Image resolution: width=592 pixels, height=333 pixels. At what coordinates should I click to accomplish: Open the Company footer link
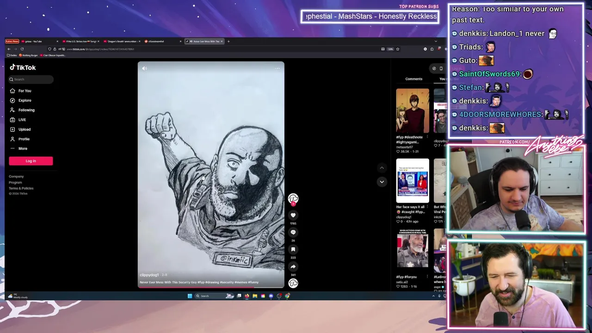click(16, 176)
